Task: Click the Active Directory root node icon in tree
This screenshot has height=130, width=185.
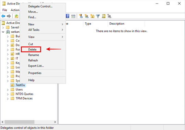Action: 3,23
